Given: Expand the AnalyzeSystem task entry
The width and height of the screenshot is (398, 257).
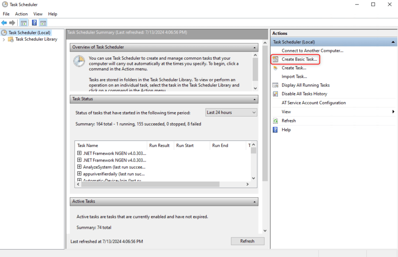Looking at the screenshot, I should click(80, 167).
